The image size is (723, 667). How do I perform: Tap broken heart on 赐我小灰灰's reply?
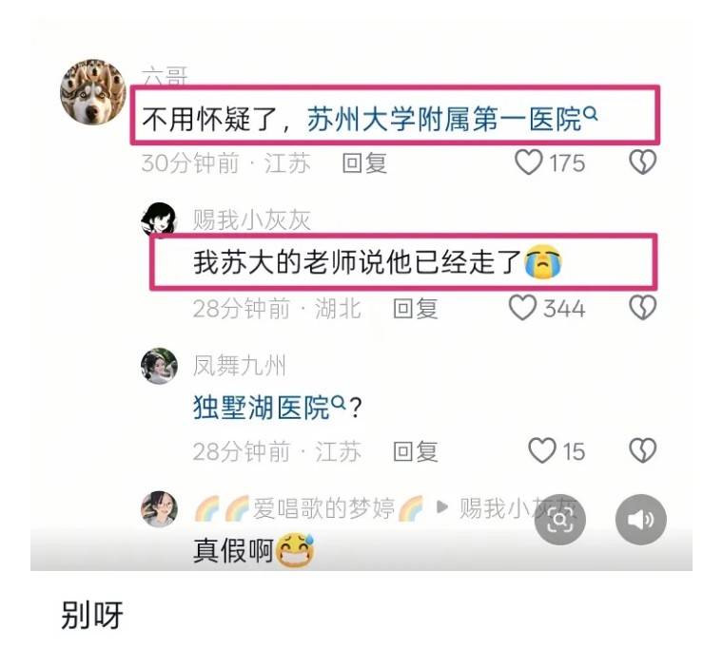tap(642, 308)
